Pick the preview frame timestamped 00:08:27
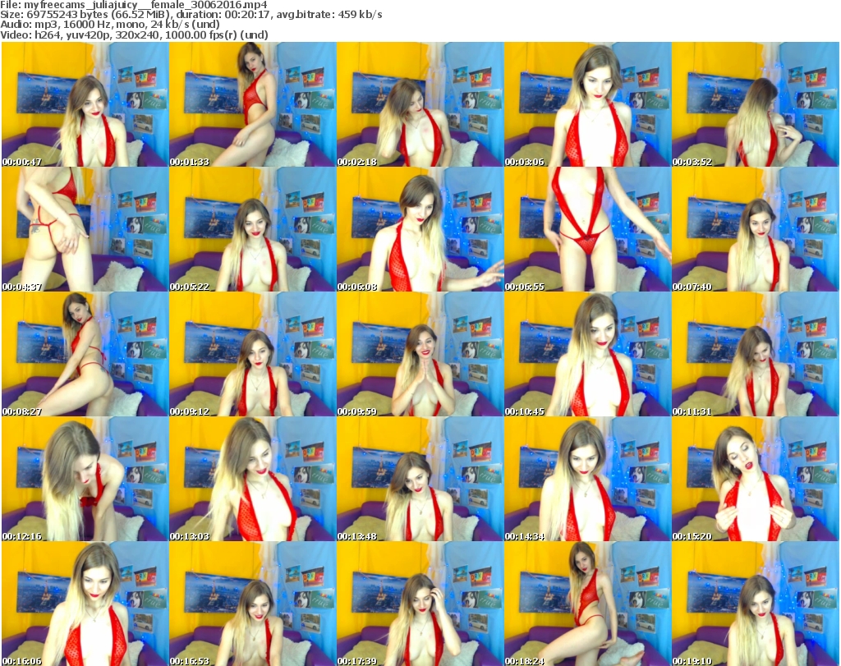This screenshot has height=666, width=841. [85, 355]
